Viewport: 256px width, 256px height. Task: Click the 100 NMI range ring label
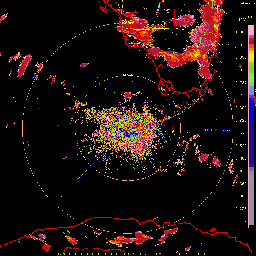[x=128, y=22]
